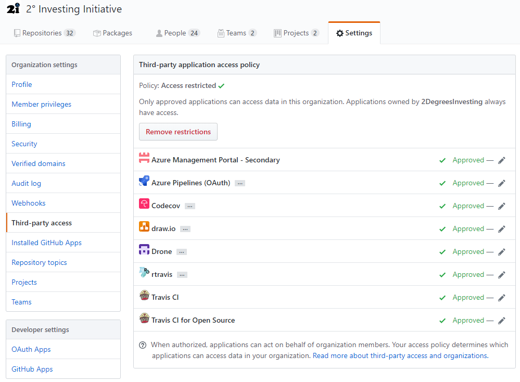
Task: Click the 2i organization logo
Action: (13, 9)
